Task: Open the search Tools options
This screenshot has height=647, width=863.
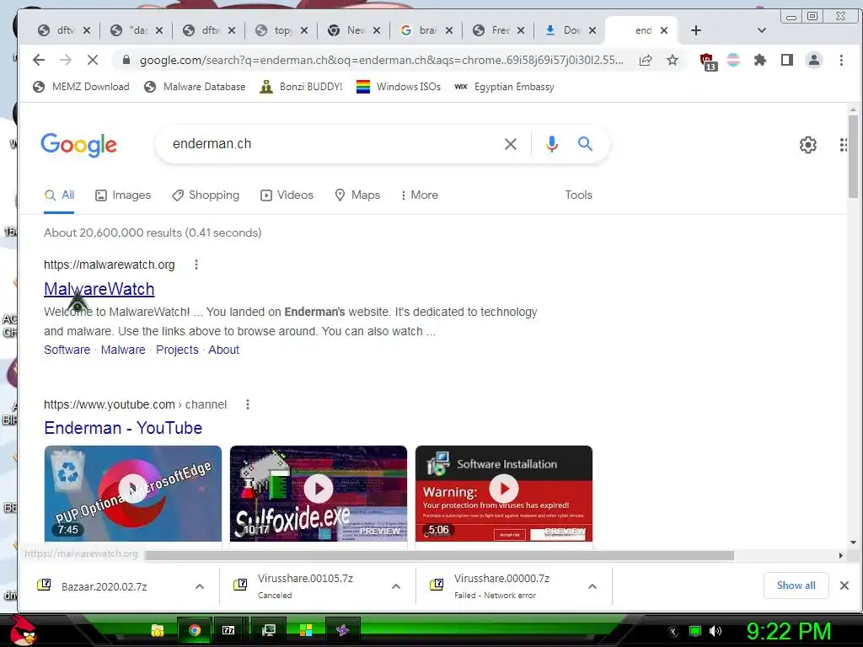Action: coord(578,195)
